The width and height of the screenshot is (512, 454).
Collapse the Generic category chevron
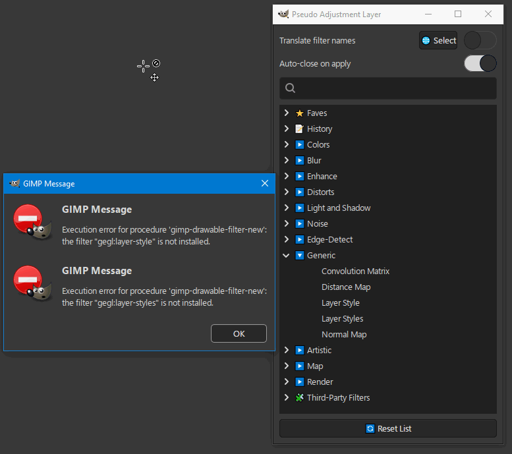point(287,256)
